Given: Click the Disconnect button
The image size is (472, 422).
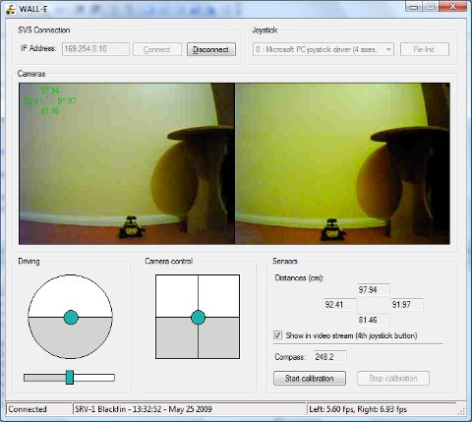Looking at the screenshot, I should (211, 49).
